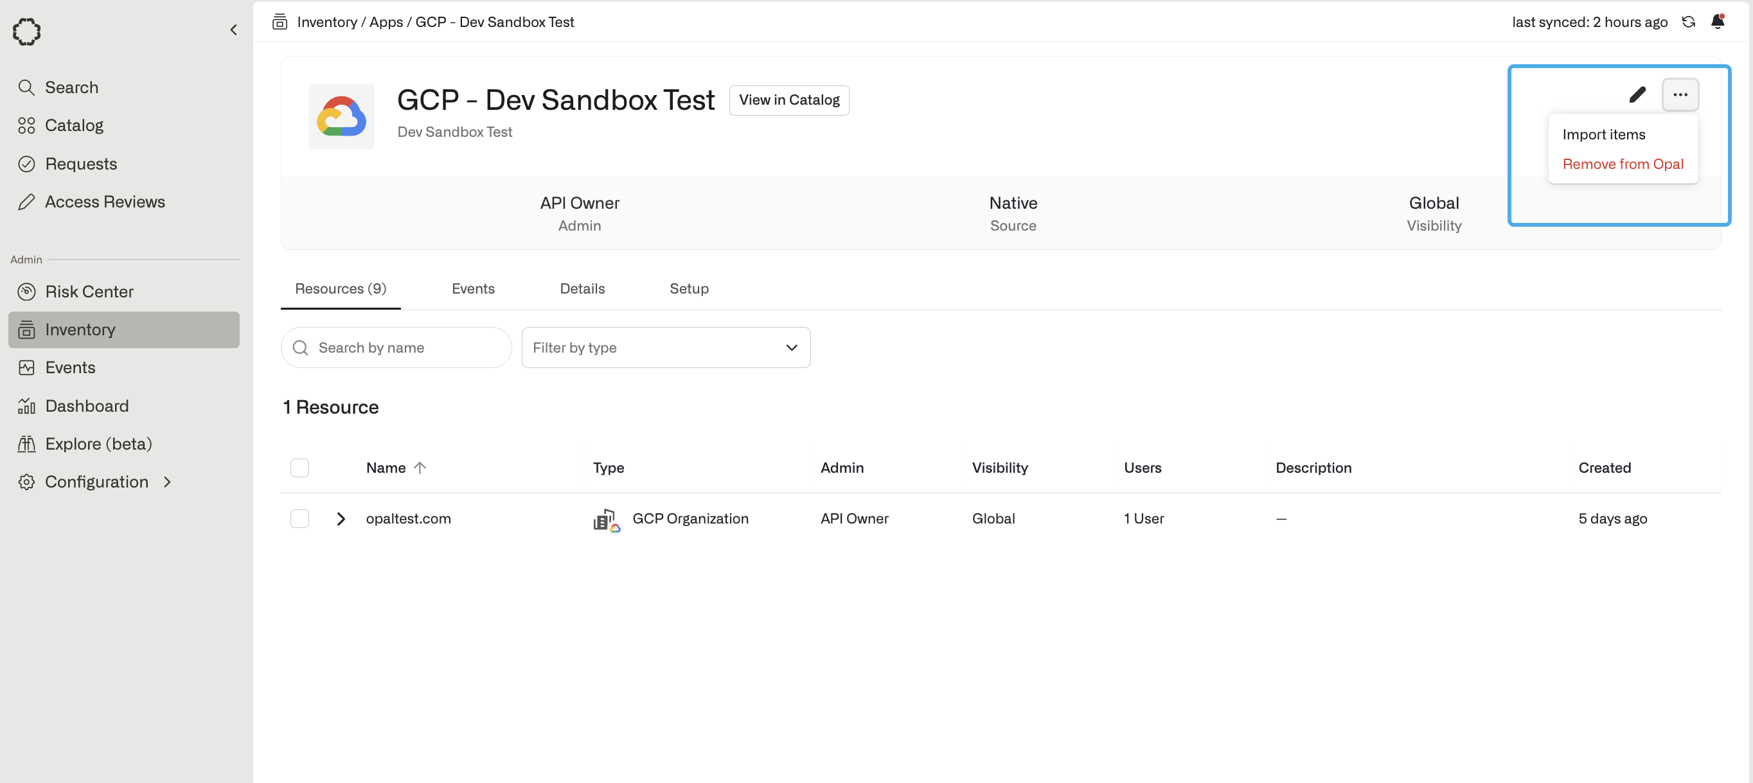Screen dimensions: 1753x783
Task: Expand the Configuration submenu
Action: pyautogui.click(x=168, y=482)
